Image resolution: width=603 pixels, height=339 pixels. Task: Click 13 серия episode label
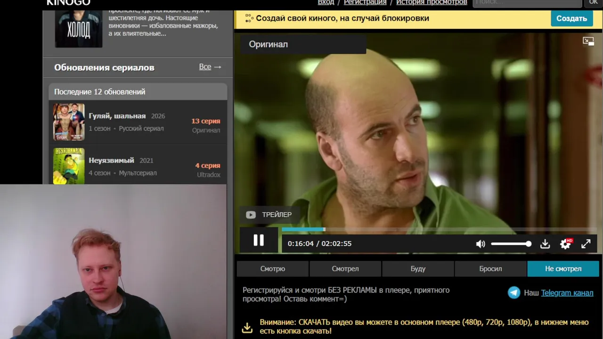pyautogui.click(x=206, y=121)
